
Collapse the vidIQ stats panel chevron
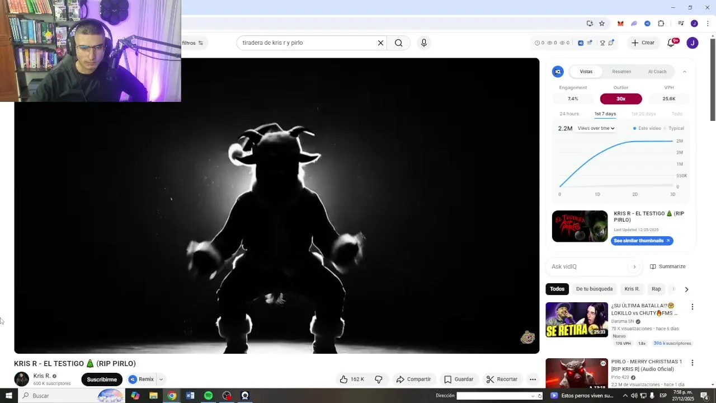tap(684, 72)
